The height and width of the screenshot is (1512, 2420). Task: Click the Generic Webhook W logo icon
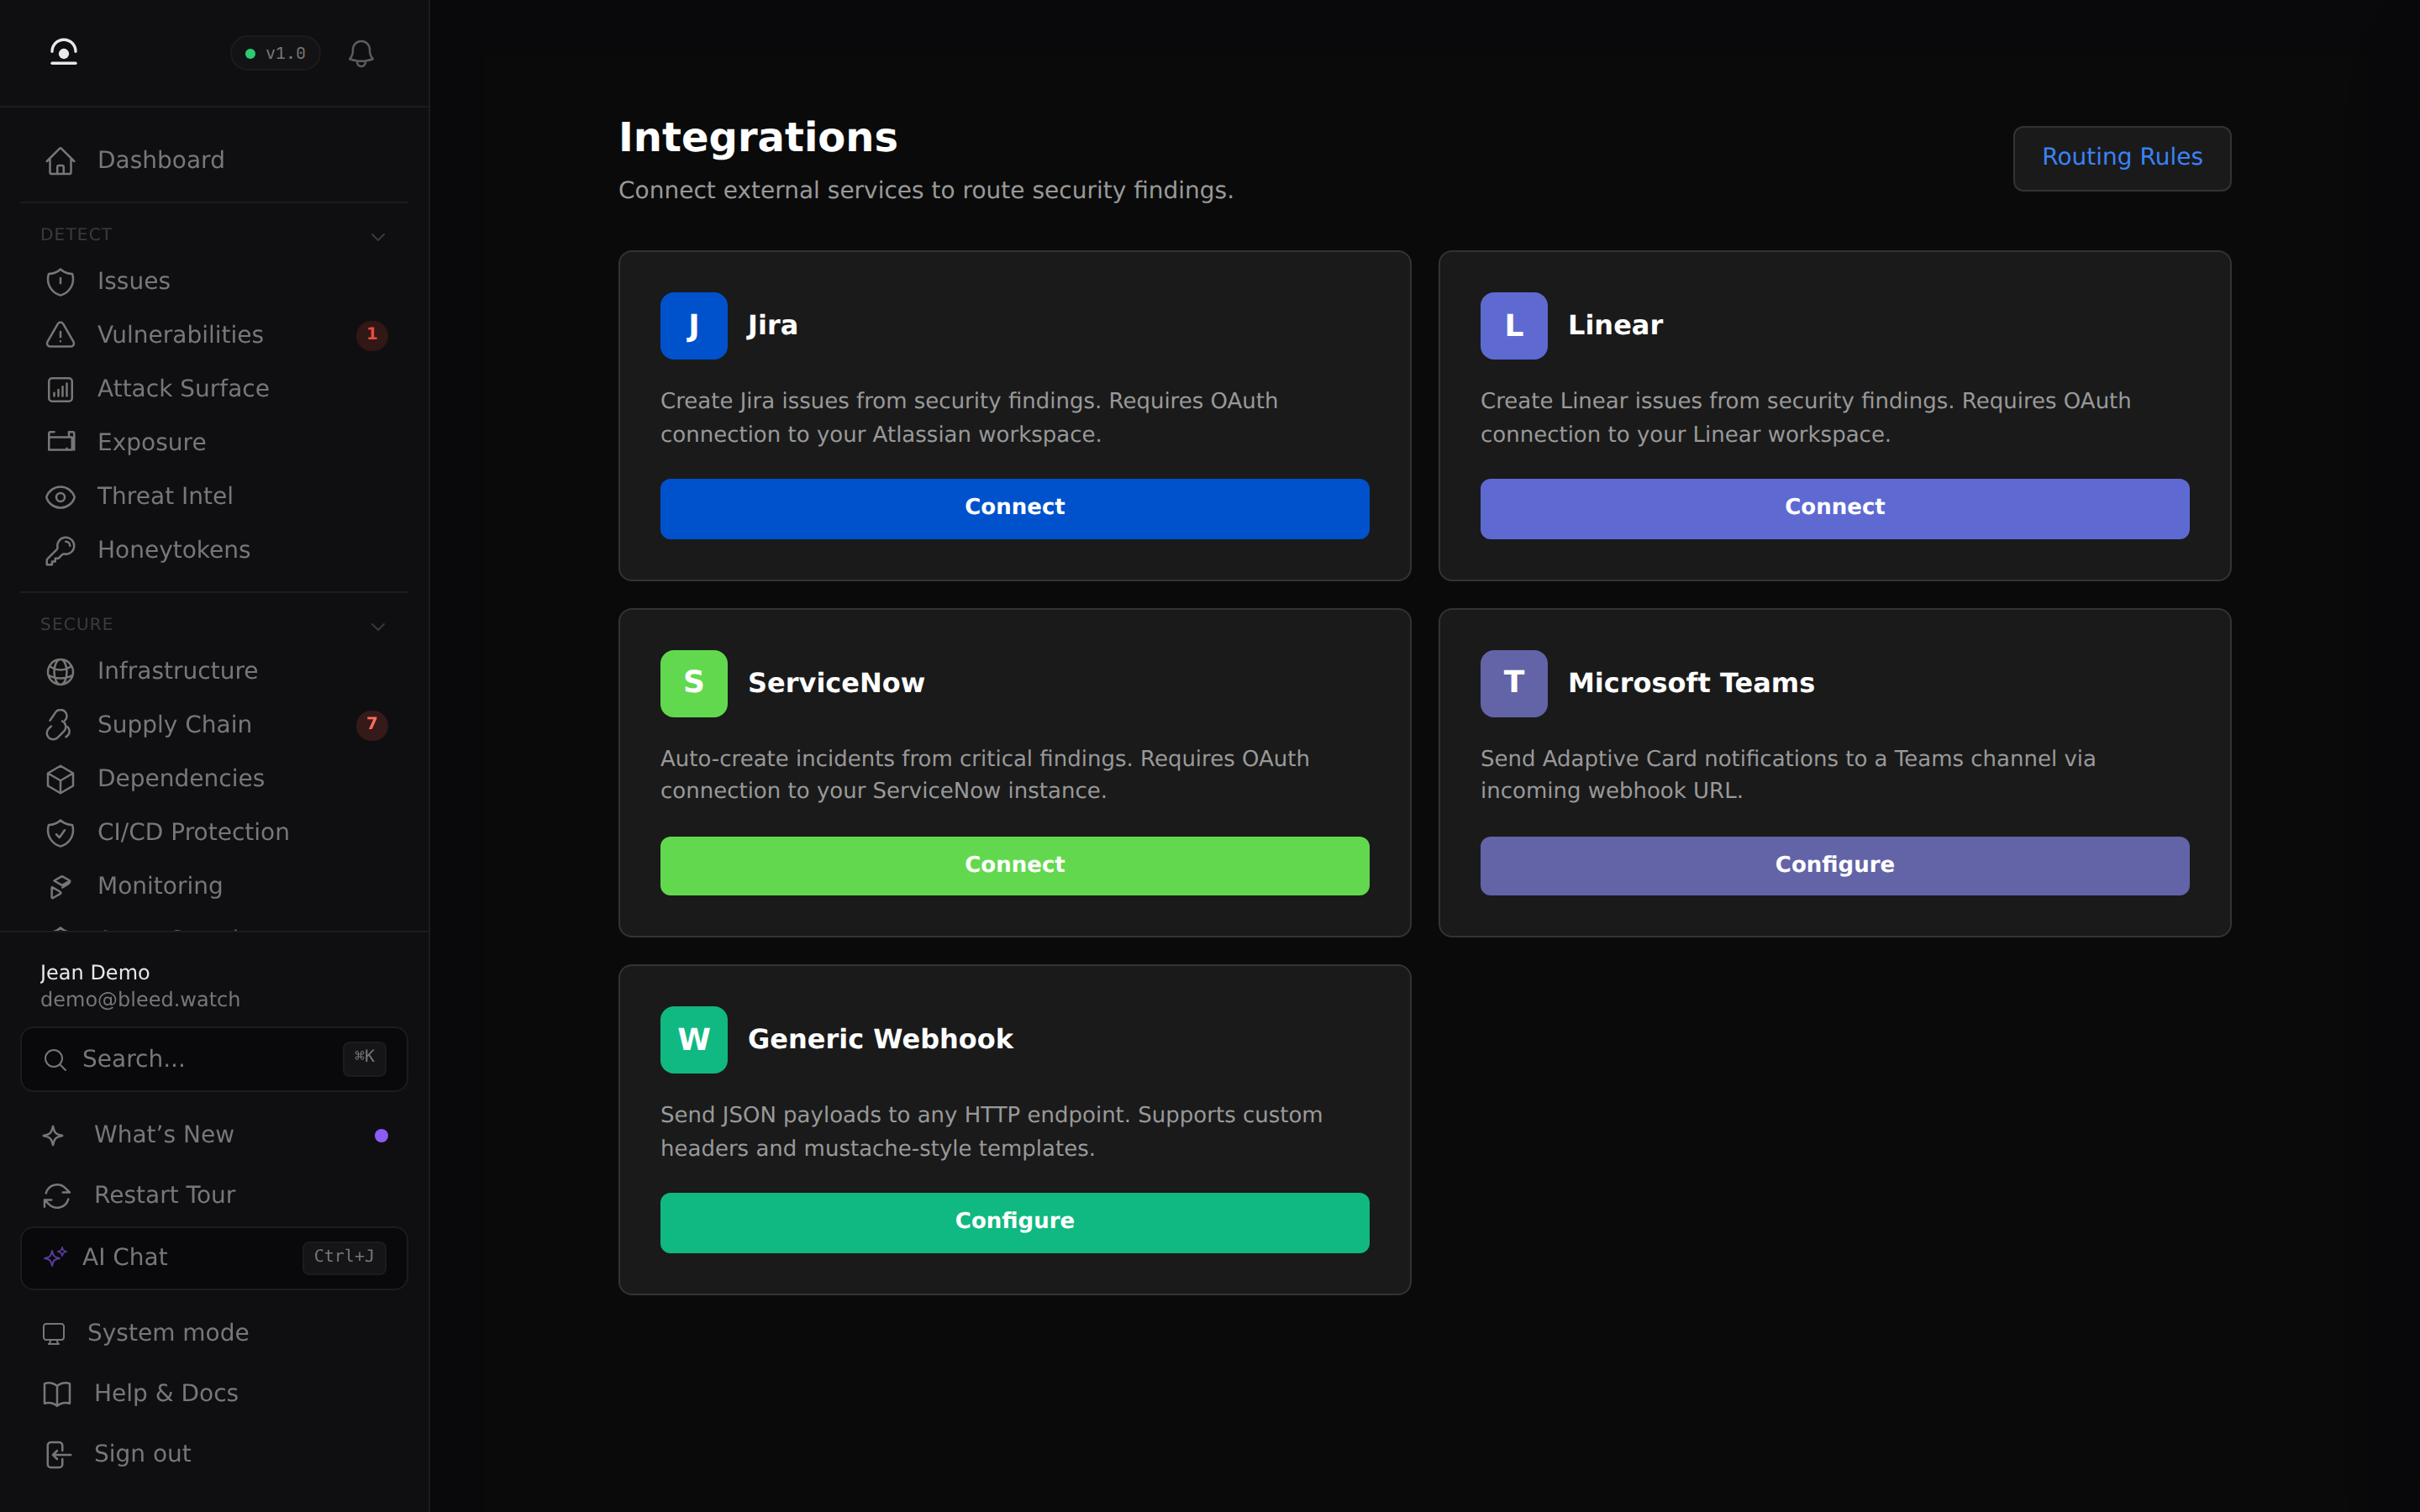[x=694, y=1040]
